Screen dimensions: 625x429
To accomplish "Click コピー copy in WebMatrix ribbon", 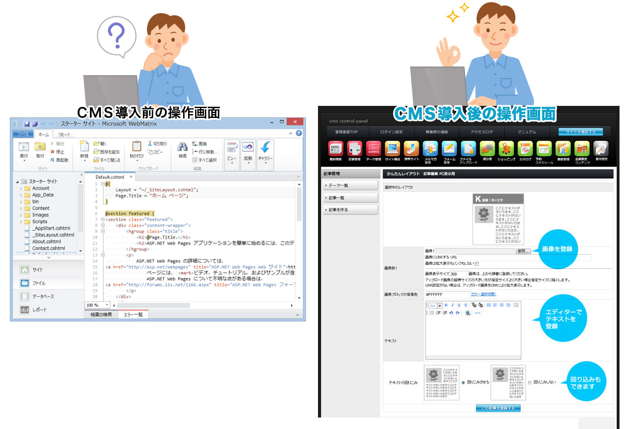I will click(x=156, y=152).
